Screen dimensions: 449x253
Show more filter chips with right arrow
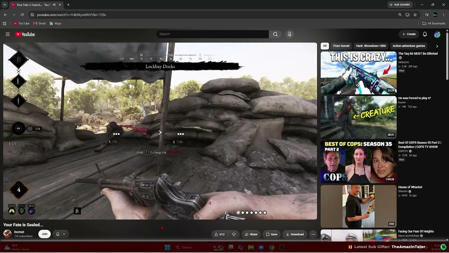[x=437, y=46]
